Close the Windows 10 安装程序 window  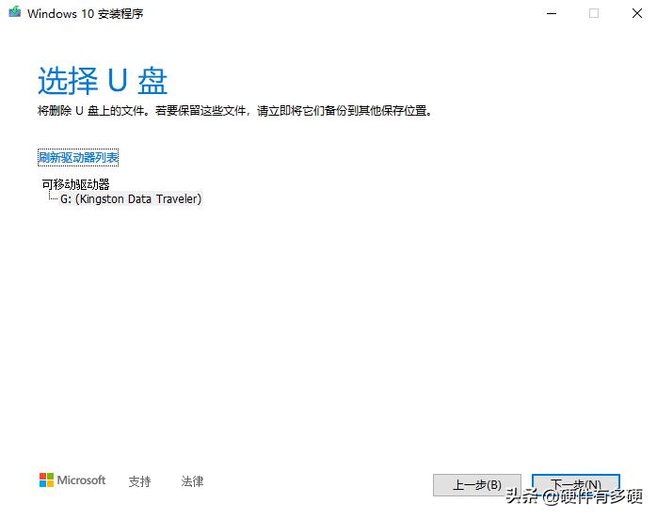[637, 13]
